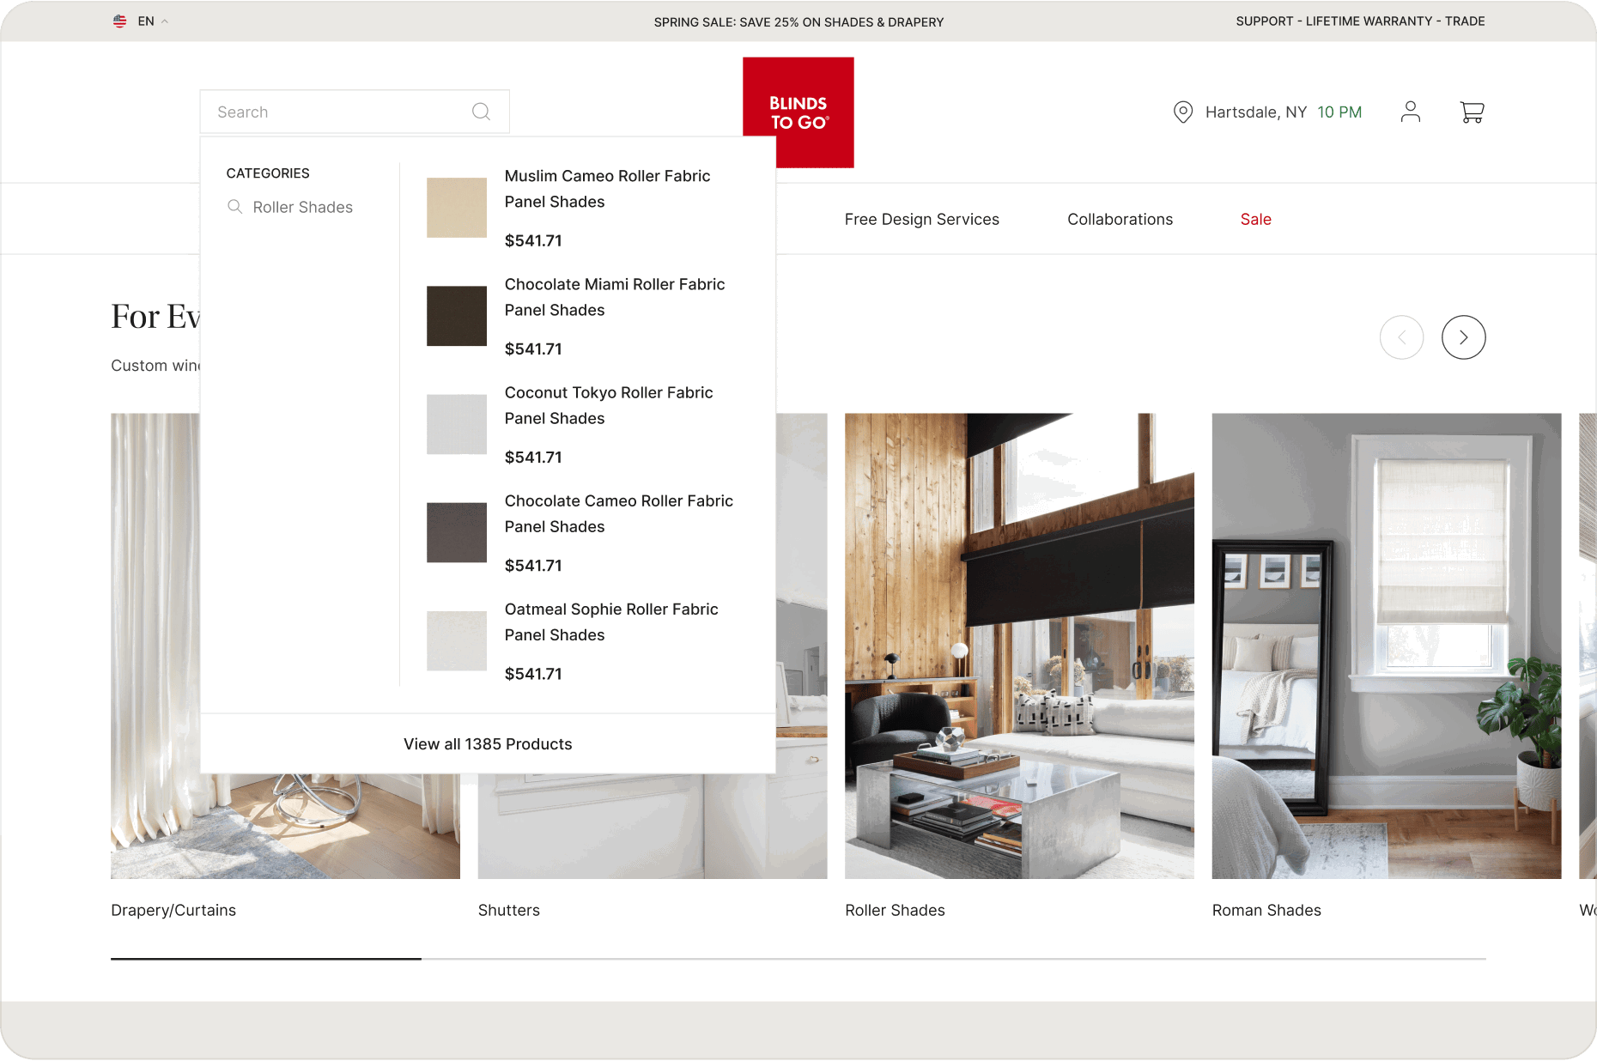Open the Roman Shades category image

pos(1386,646)
